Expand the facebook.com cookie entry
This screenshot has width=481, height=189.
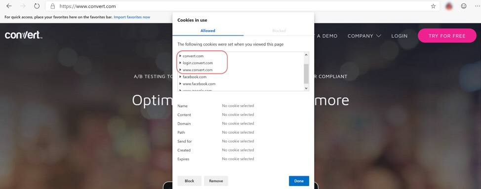click(180, 77)
